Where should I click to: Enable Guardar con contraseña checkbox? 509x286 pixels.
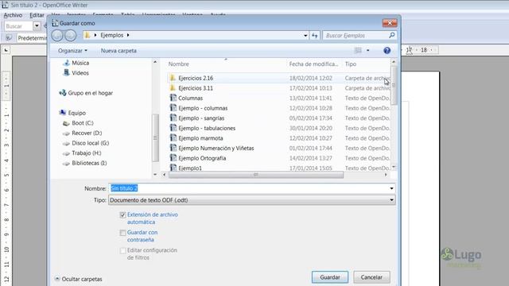click(x=122, y=233)
